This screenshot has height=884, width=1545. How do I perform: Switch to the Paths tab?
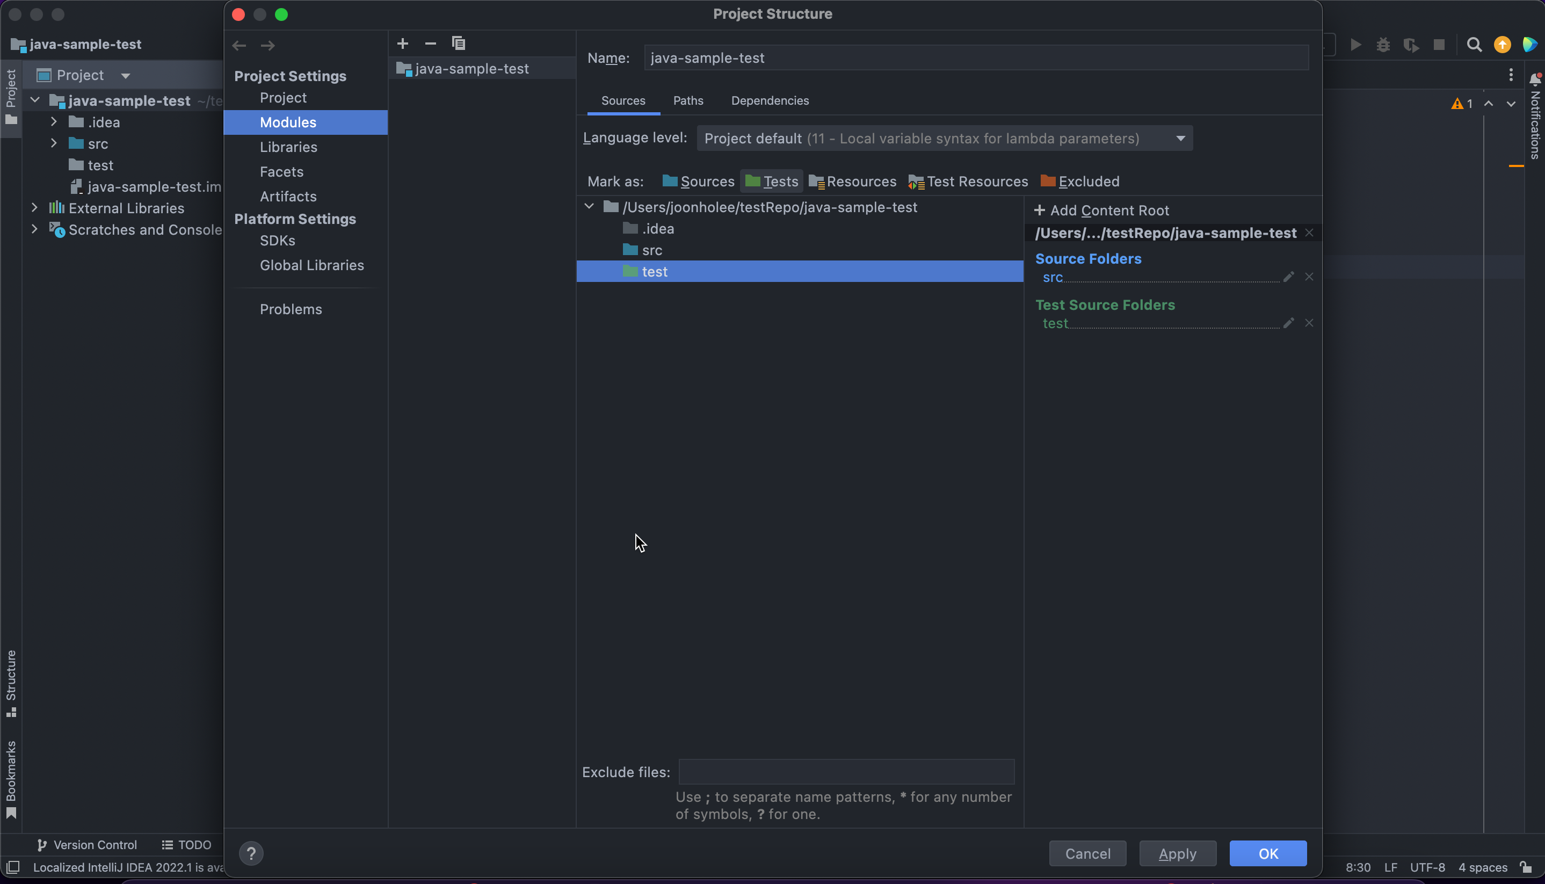coord(688,101)
